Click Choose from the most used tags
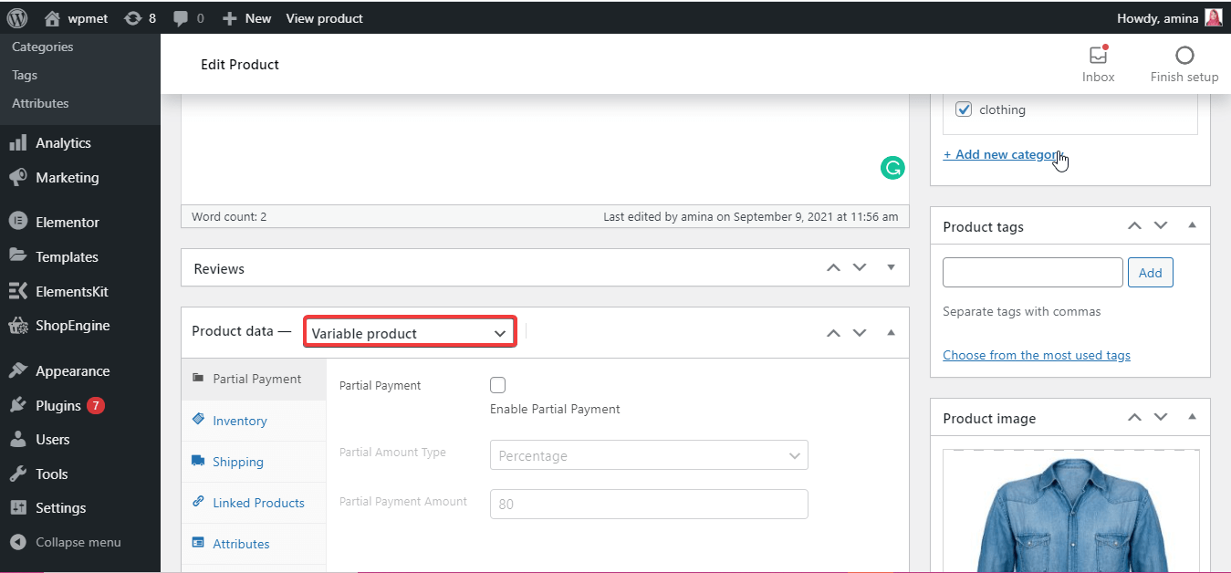The width and height of the screenshot is (1231, 573). pyautogui.click(x=1036, y=355)
